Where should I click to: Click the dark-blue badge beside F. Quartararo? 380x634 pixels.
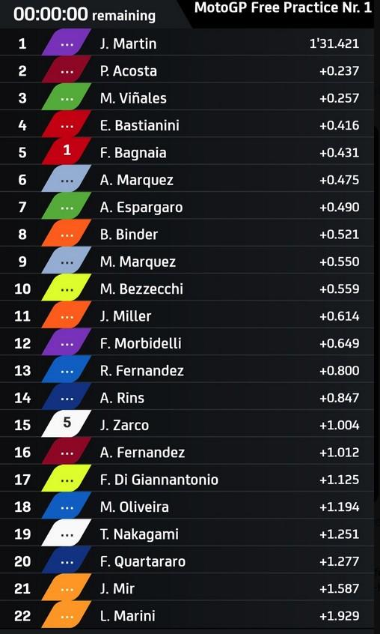(x=66, y=561)
